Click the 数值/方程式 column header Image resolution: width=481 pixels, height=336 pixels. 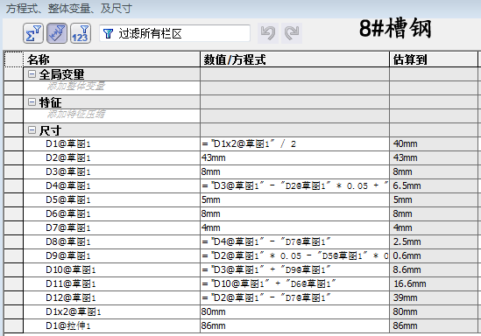click(x=294, y=59)
